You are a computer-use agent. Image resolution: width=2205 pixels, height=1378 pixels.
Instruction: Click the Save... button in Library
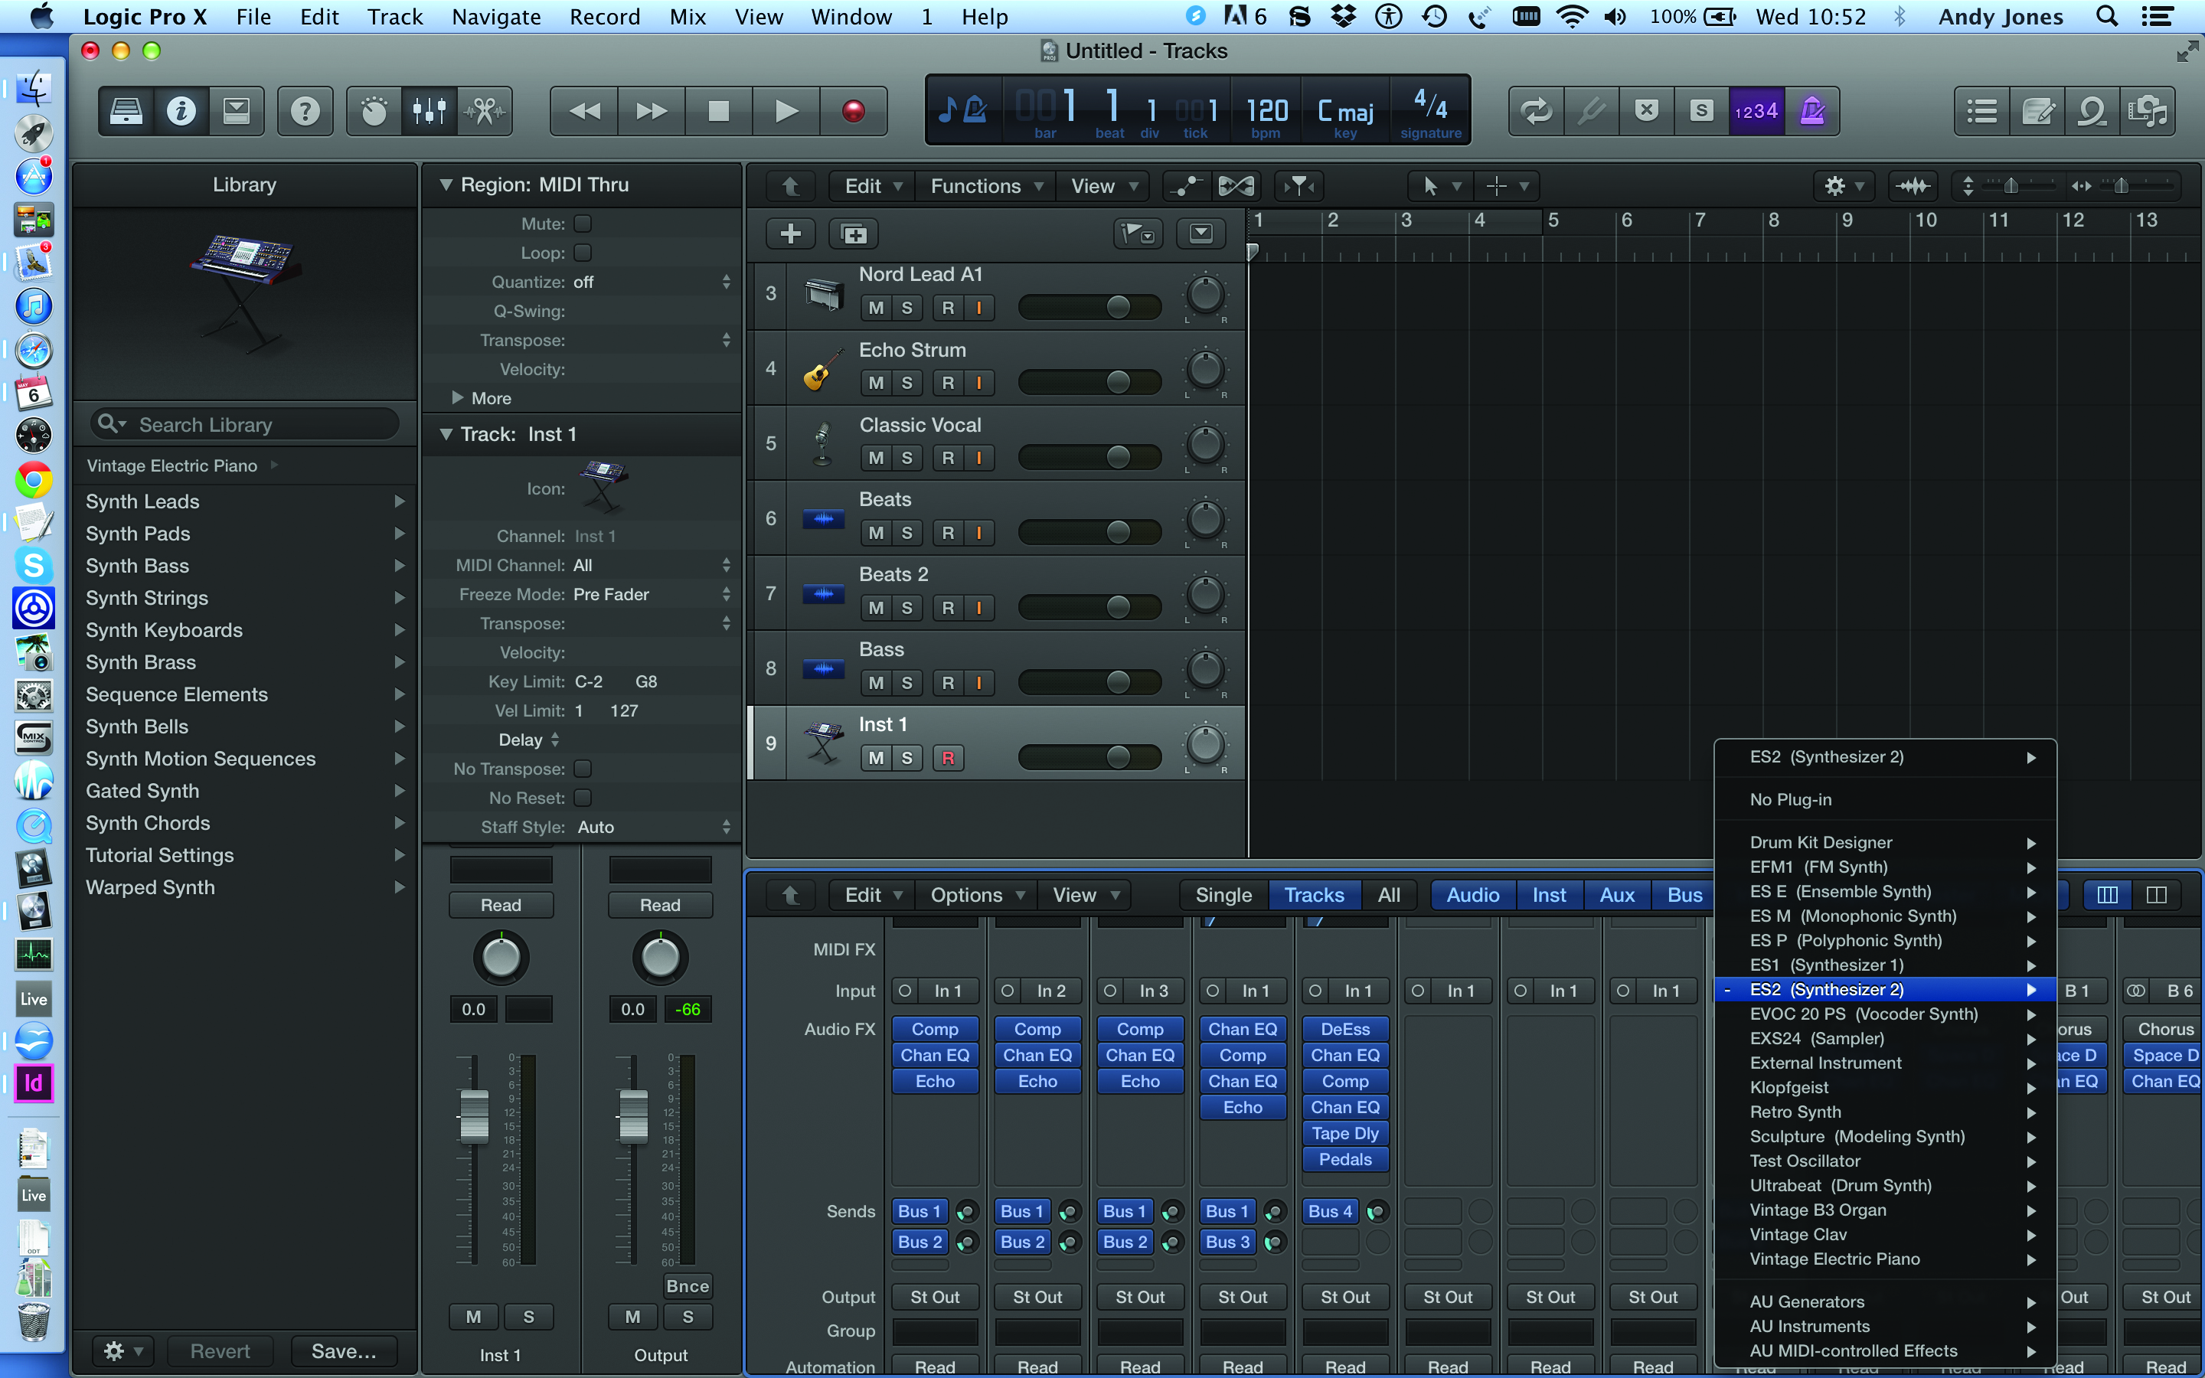344,1350
